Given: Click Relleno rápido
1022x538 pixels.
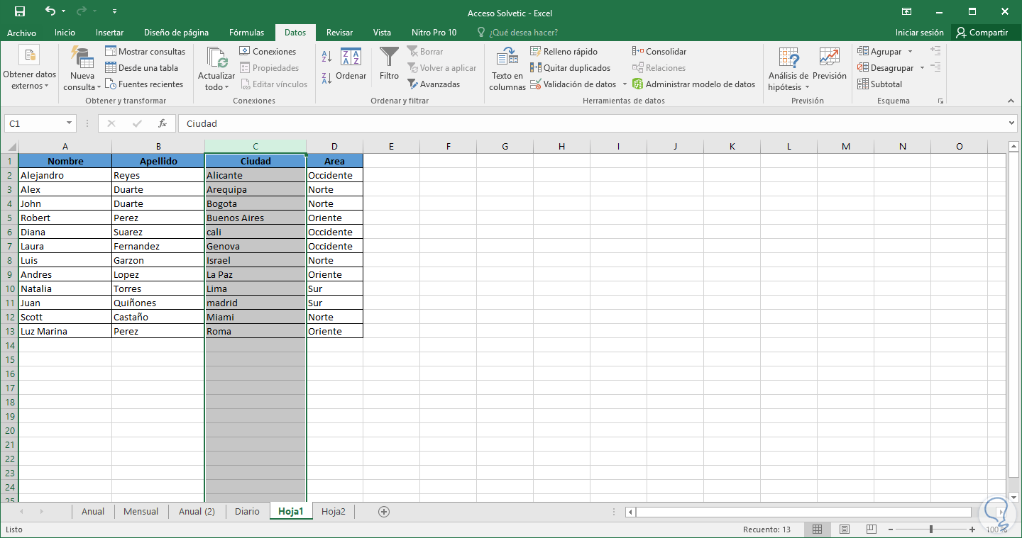Looking at the screenshot, I should (x=564, y=51).
